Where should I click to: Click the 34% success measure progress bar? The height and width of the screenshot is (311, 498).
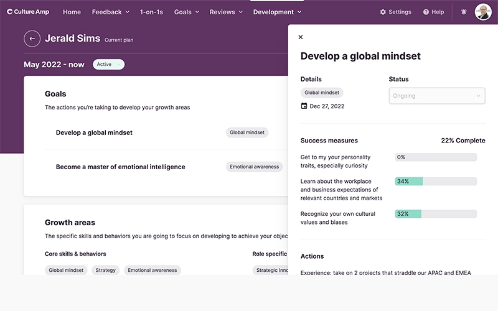tap(436, 182)
